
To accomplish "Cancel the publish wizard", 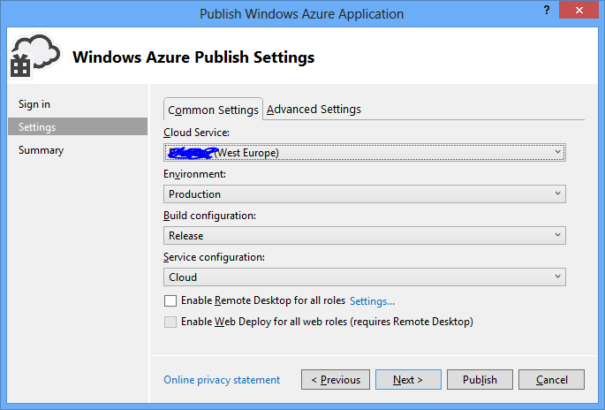I will [551, 380].
